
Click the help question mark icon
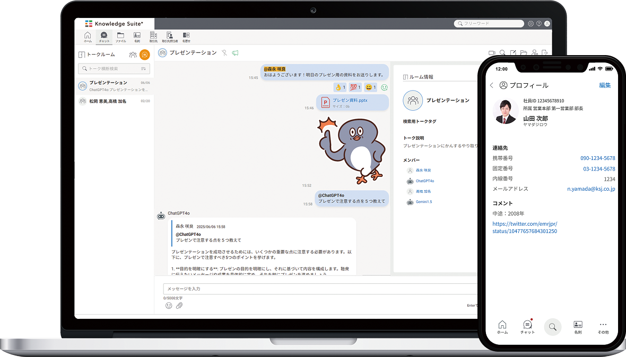(x=539, y=24)
